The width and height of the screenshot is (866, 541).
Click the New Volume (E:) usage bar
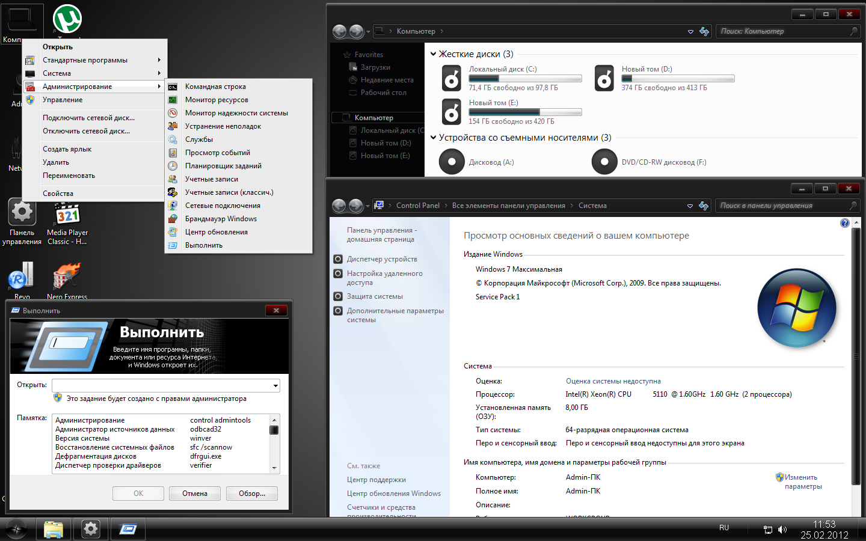[x=525, y=112]
